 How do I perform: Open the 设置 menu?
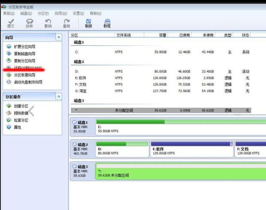click(78, 13)
